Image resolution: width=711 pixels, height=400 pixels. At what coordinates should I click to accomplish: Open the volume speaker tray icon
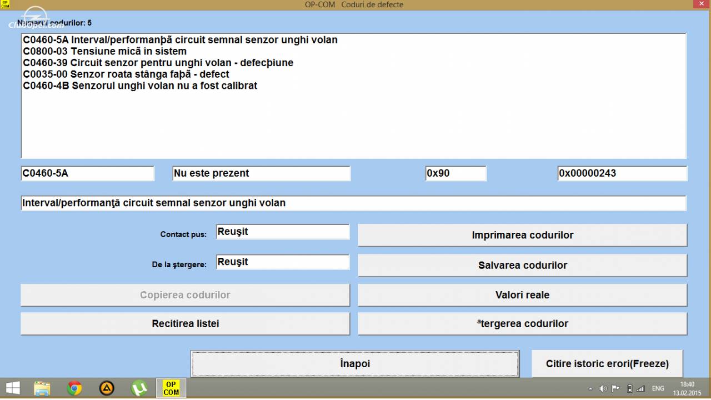click(603, 388)
